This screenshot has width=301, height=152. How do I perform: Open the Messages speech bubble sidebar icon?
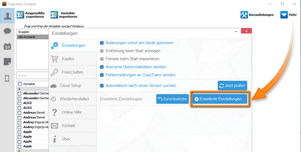pos(7,31)
